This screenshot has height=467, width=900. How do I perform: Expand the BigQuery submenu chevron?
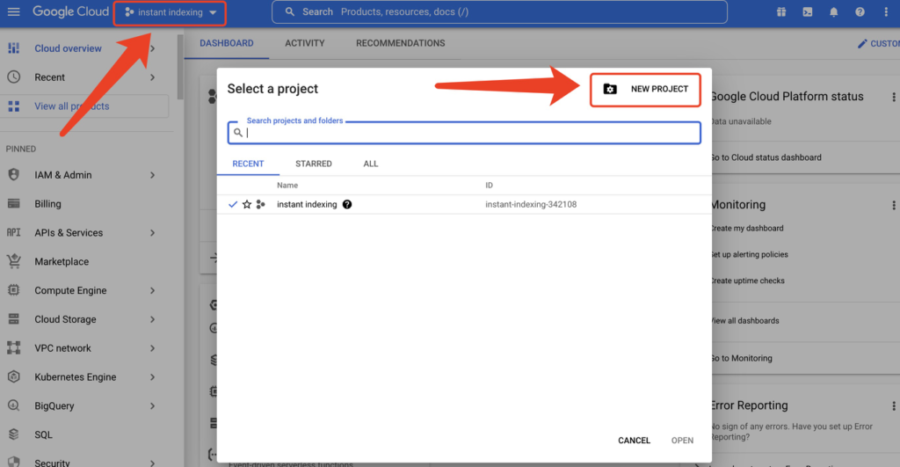coord(153,405)
